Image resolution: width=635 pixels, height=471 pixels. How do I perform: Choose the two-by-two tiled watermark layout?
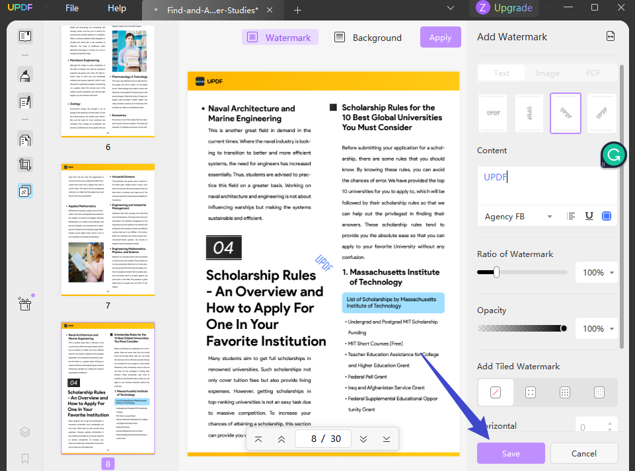531,392
